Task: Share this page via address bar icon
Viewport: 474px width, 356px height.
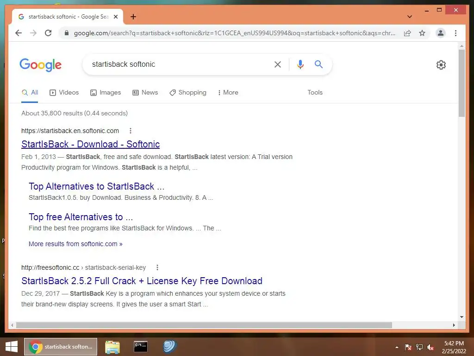Action: click(407, 33)
